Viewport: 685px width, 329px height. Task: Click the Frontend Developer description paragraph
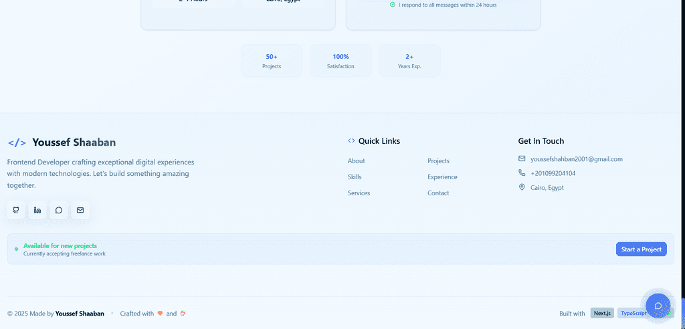click(x=100, y=173)
